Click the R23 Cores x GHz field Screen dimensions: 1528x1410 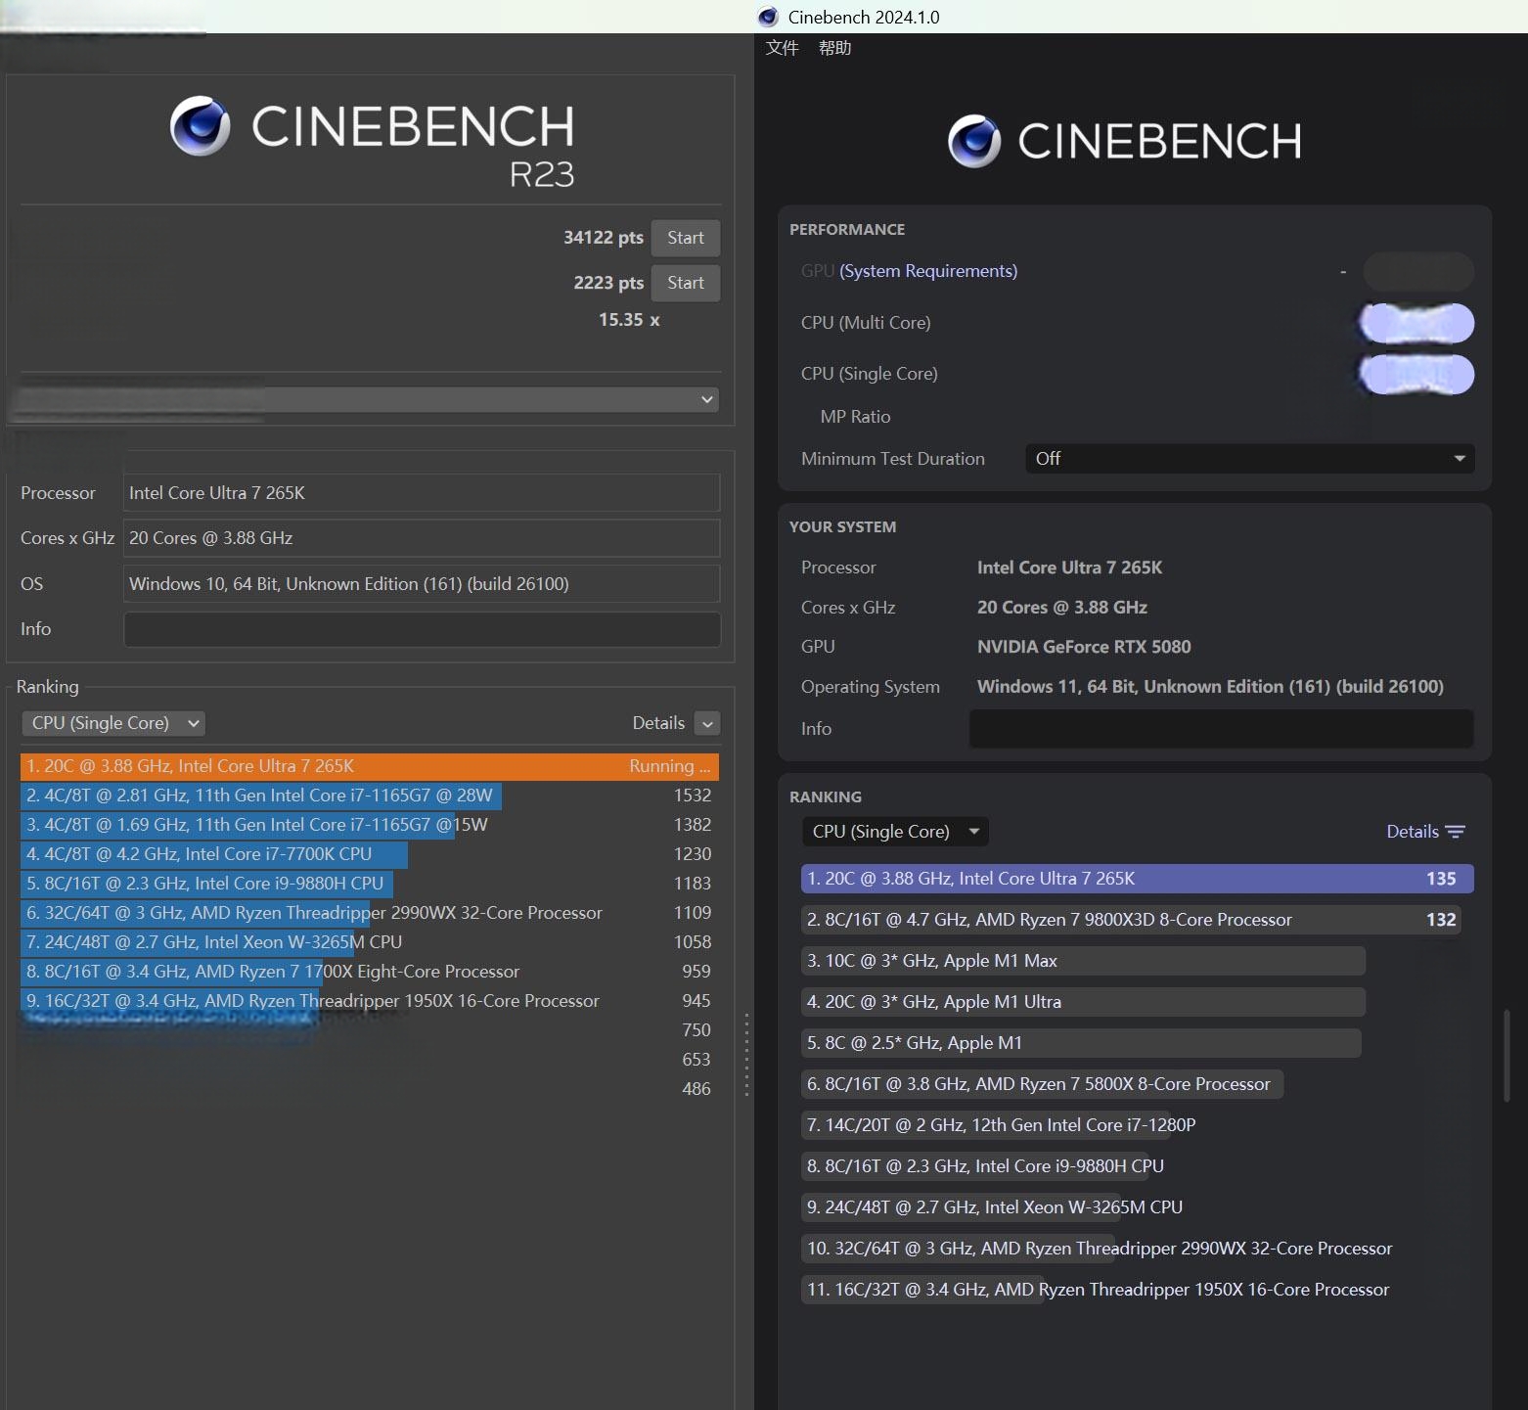pyautogui.click(x=422, y=538)
